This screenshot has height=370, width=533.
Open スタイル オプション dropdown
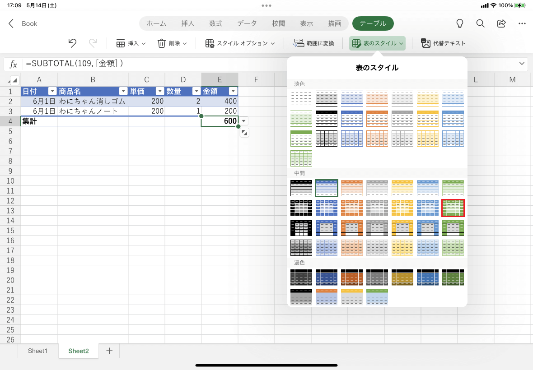click(x=240, y=43)
